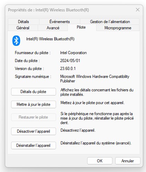Go to the Général tab
The width and height of the screenshot is (146, 172).
click(23, 28)
